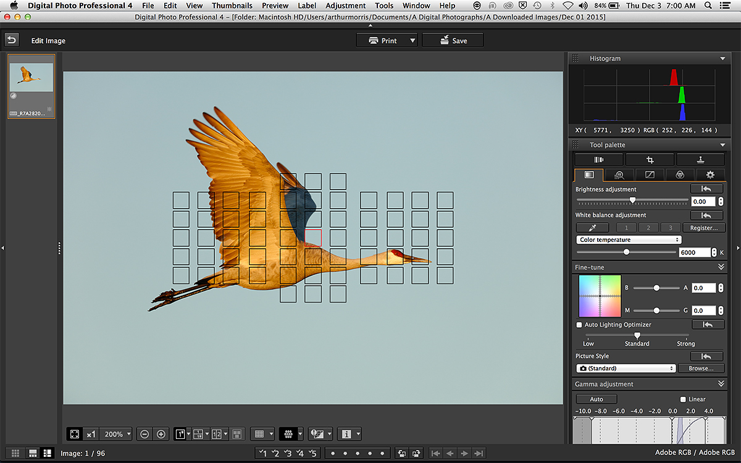This screenshot has width=741, height=463.
Task: Click the color temperature slider handle
Action: (627, 252)
